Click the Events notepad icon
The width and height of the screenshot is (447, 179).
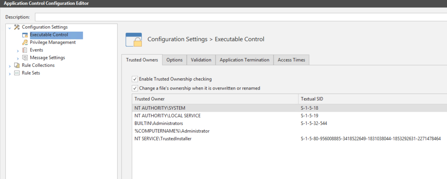[25, 50]
